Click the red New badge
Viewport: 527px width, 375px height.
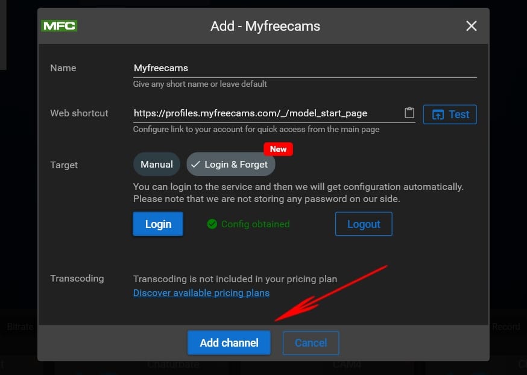click(x=279, y=149)
